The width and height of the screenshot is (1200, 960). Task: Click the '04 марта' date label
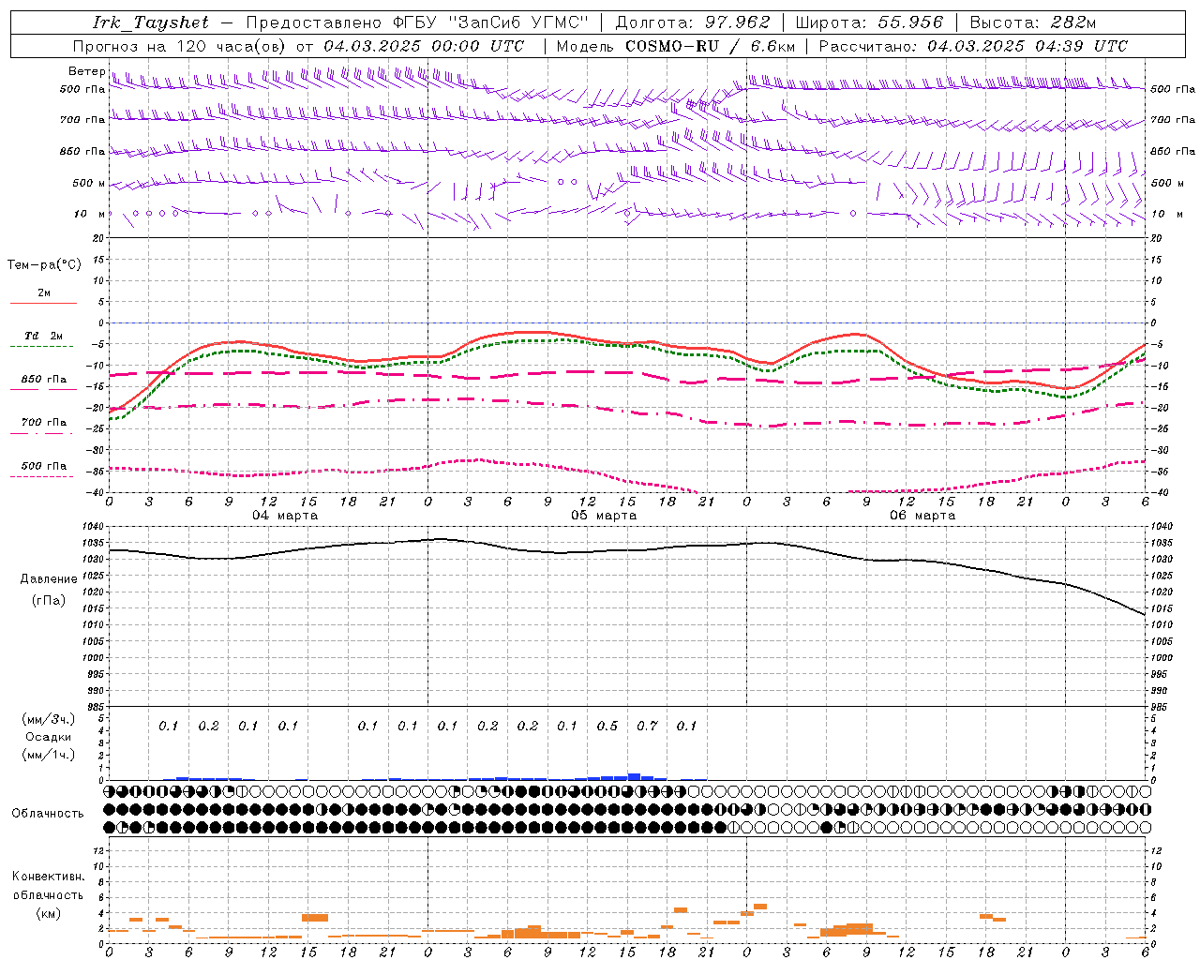click(x=285, y=516)
